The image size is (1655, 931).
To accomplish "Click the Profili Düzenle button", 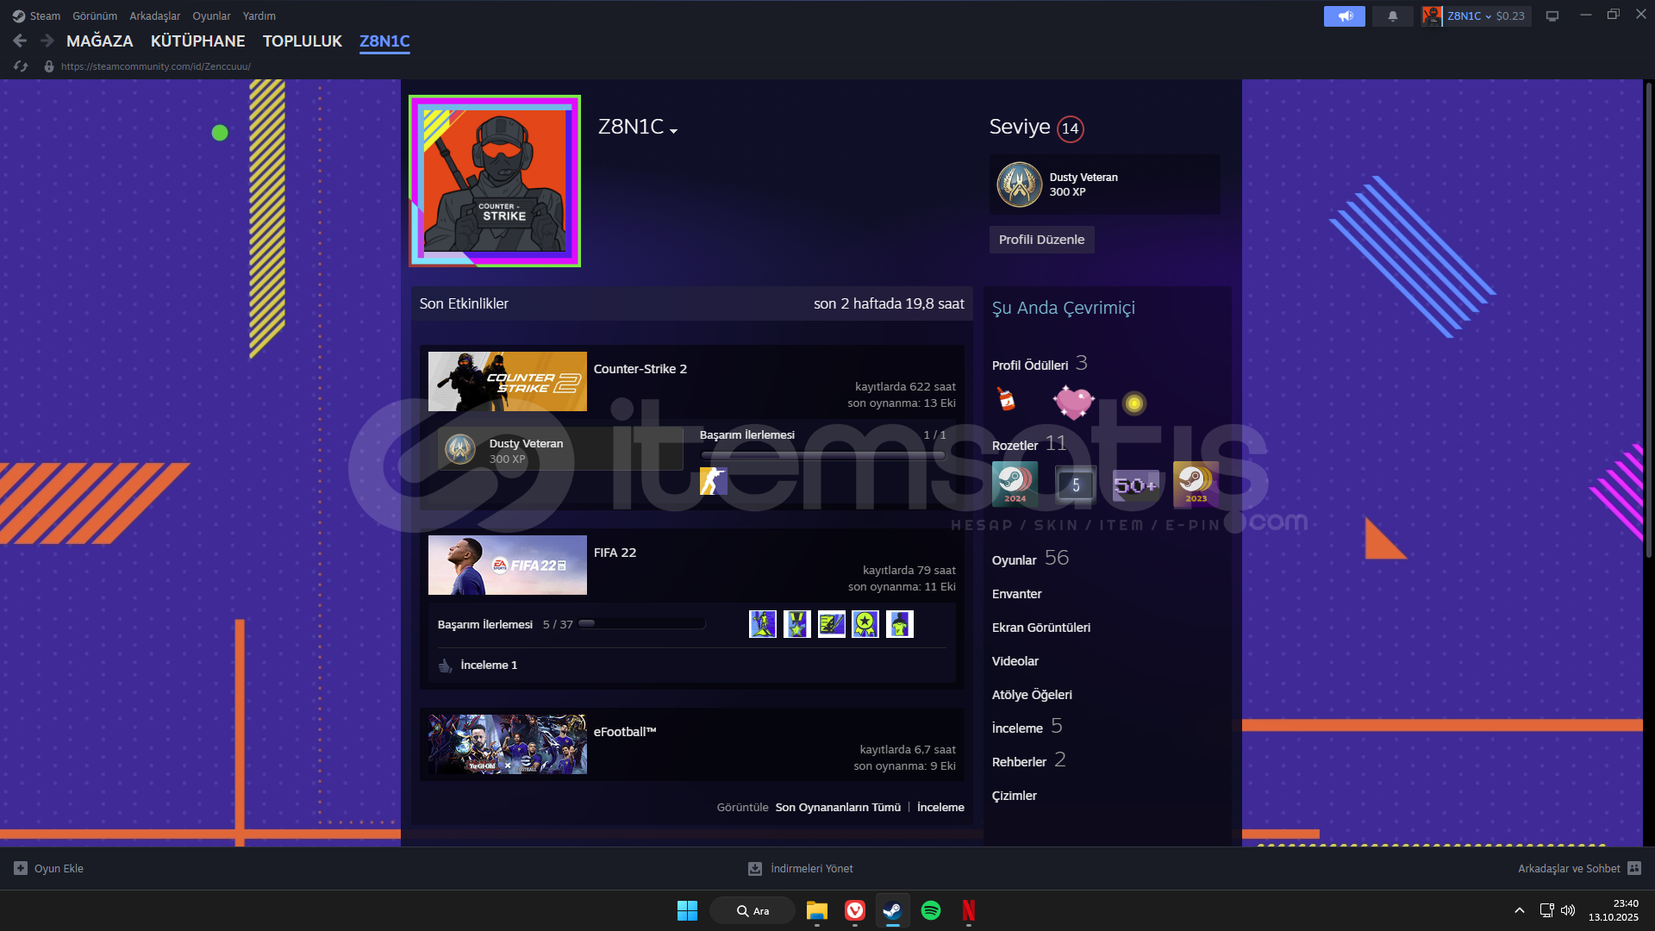I will [1041, 240].
